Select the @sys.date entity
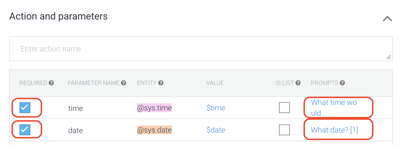Viewport: 402px width, 145px height. point(154,130)
